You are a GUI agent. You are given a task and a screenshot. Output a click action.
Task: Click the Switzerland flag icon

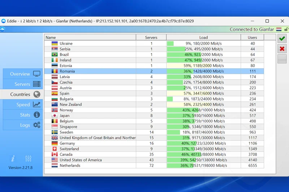pos(55,149)
